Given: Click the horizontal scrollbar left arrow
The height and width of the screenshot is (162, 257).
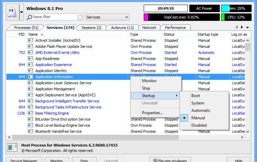Looking at the screenshot, I should (9, 137).
